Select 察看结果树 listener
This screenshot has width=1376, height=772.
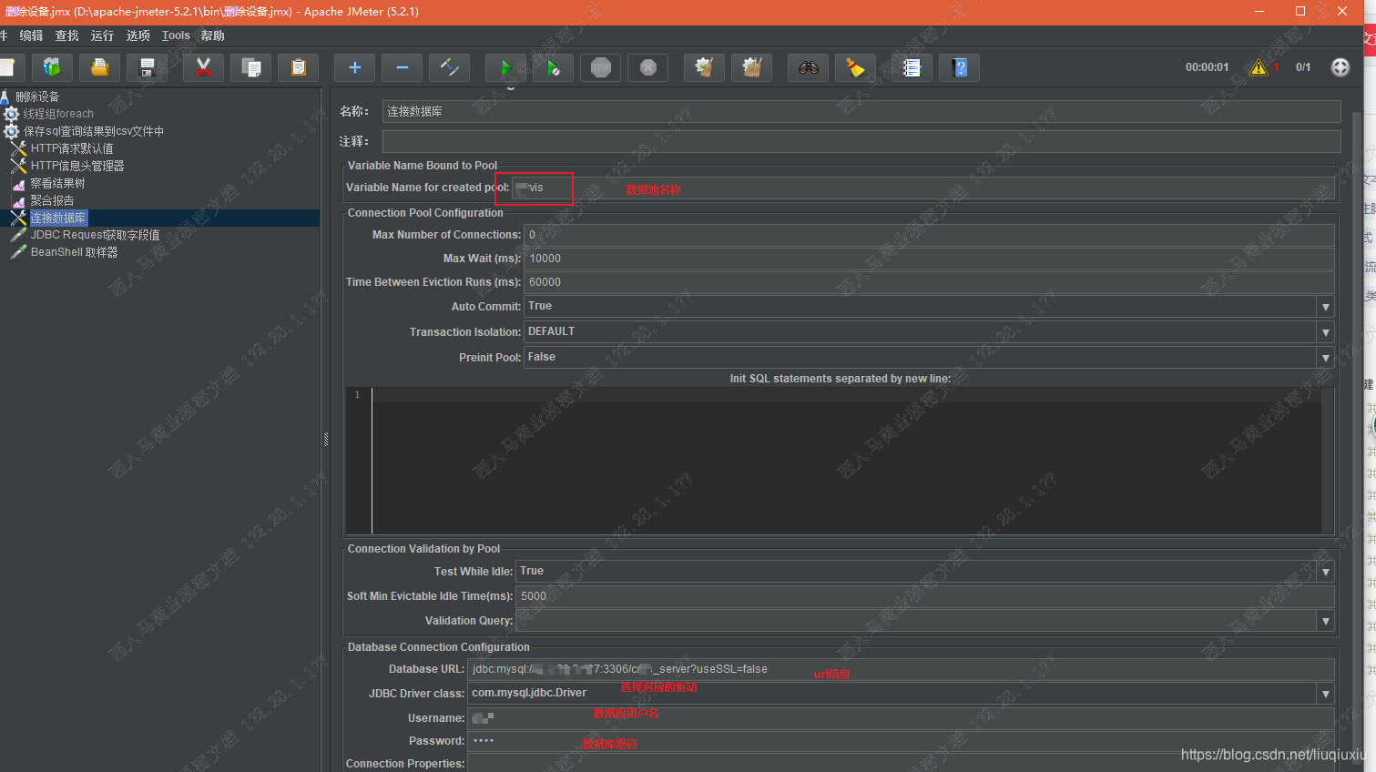pyautogui.click(x=57, y=183)
